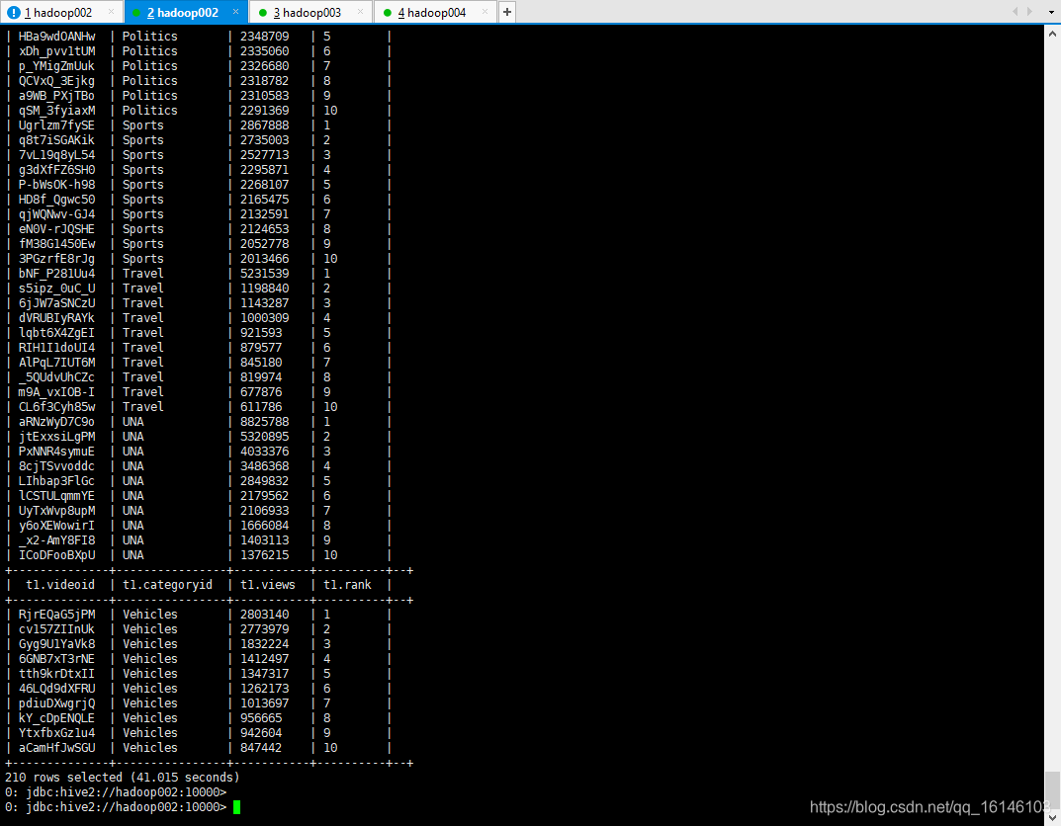Image resolution: width=1061 pixels, height=826 pixels.
Task: Click views value 611786
Action: pos(261,407)
